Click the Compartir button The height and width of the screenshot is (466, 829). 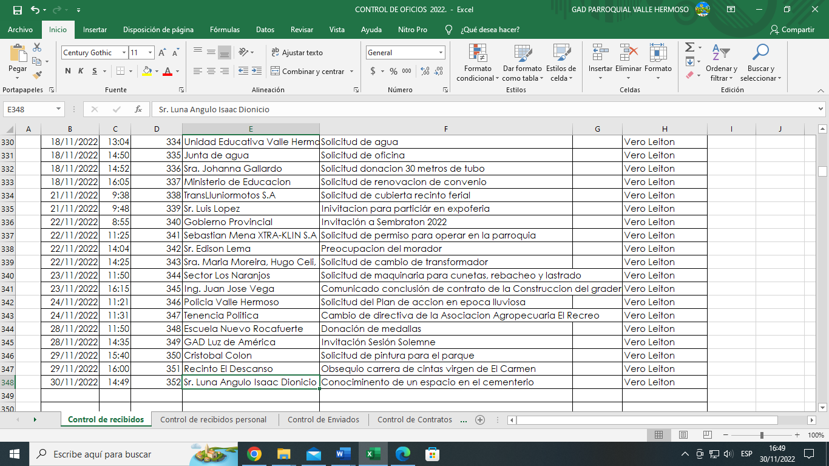[x=792, y=29]
